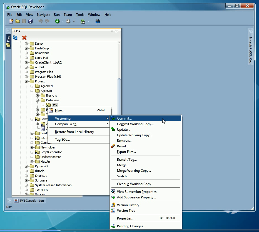
Task: Collapse the AgileSlot folder node
Action: (32, 91)
